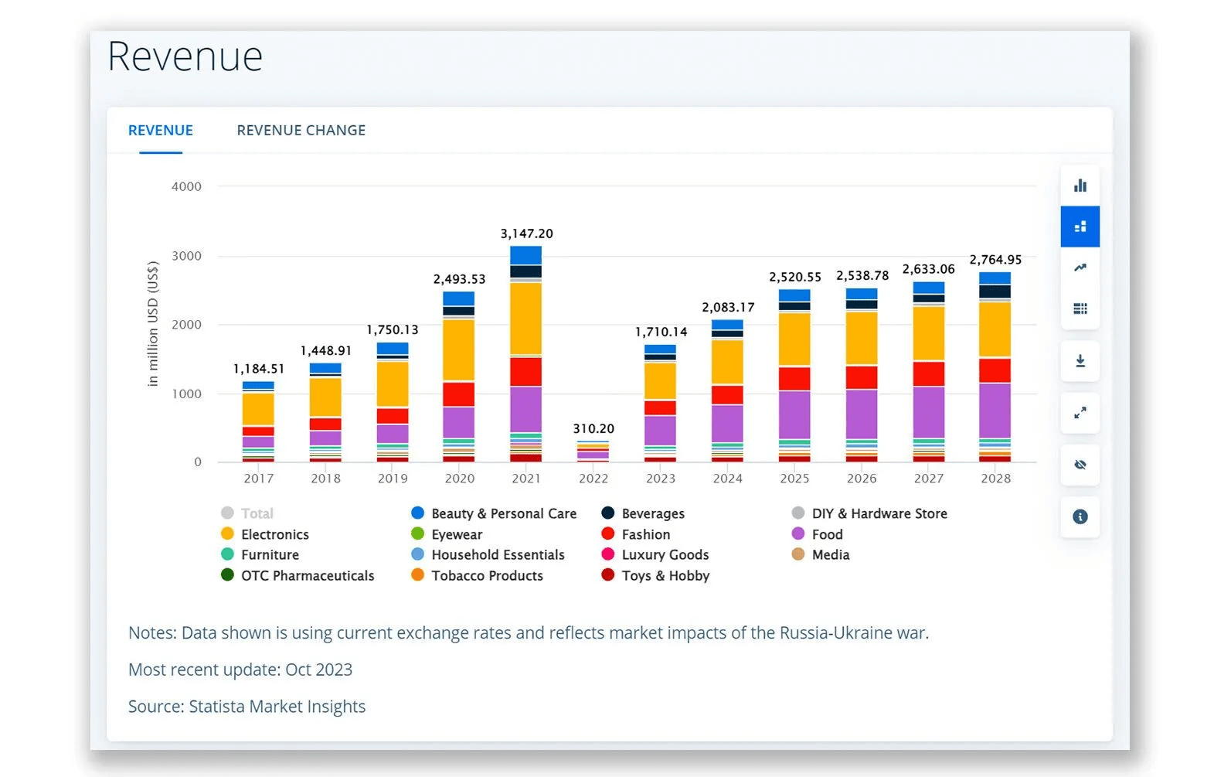
Task: Click the orange Tobacco Products legend dot
Action: pos(418,575)
